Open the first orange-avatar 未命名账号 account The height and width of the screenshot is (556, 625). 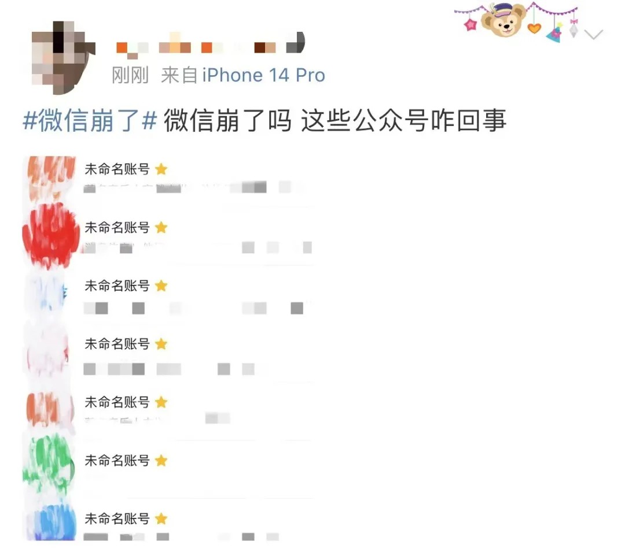click(168, 178)
